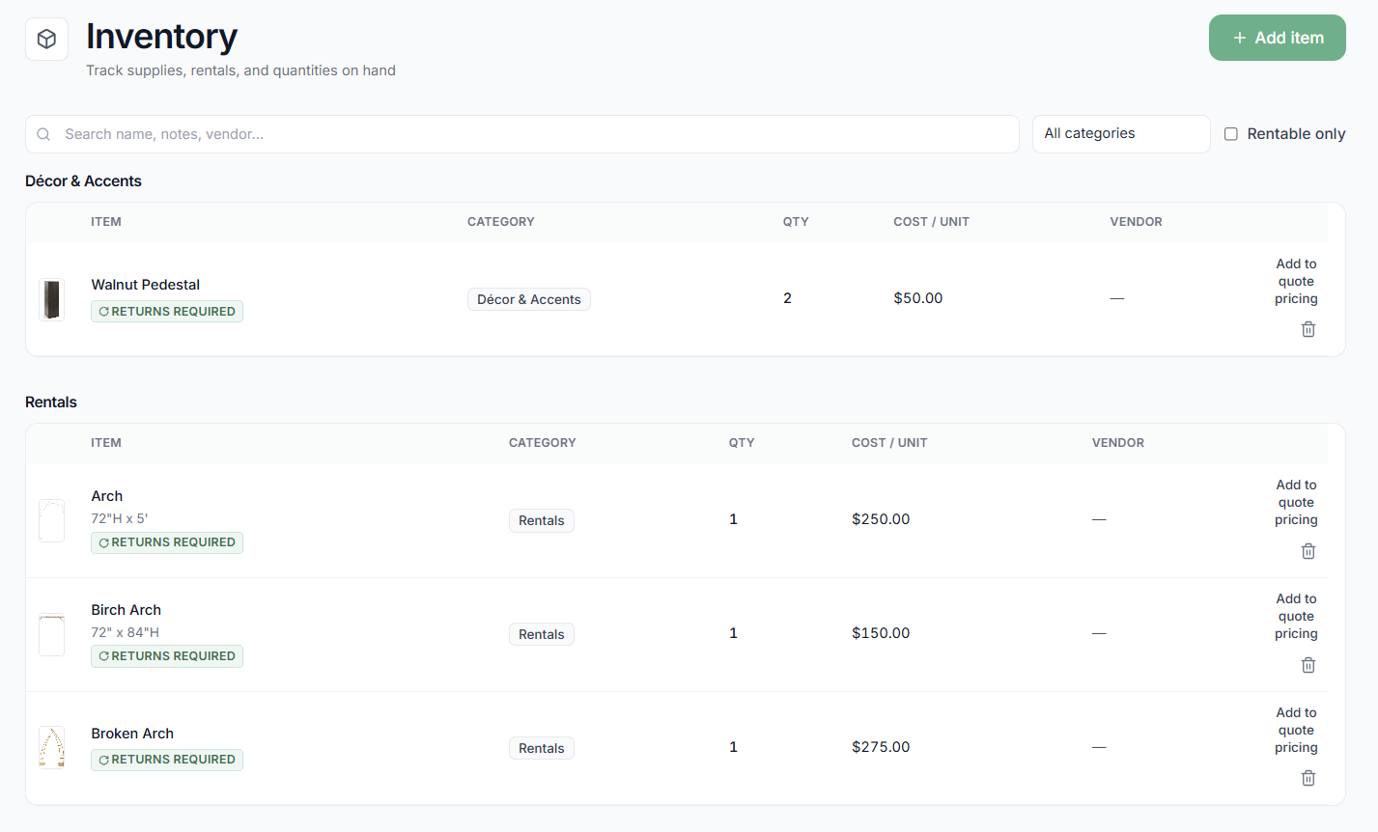
Task: Enable the Rentable only checkbox
Action: [1231, 134]
